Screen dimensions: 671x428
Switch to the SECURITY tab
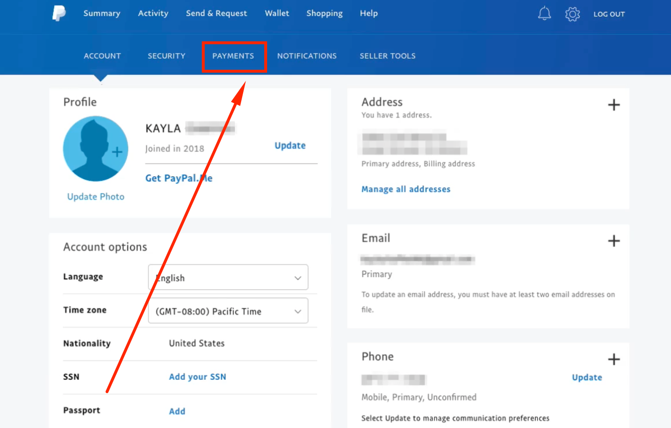tap(167, 56)
